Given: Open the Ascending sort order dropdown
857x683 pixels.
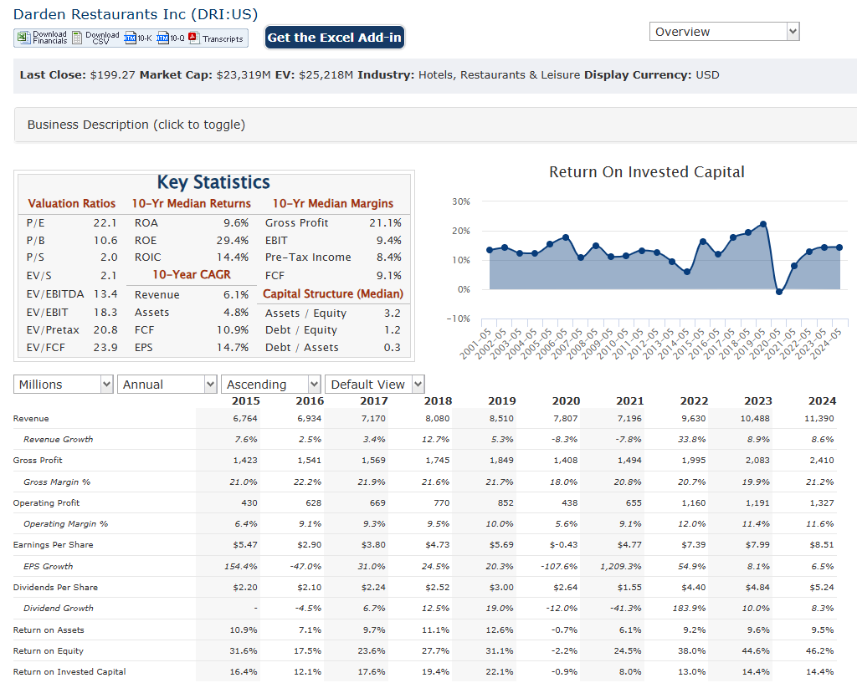Looking at the screenshot, I should tap(270, 385).
